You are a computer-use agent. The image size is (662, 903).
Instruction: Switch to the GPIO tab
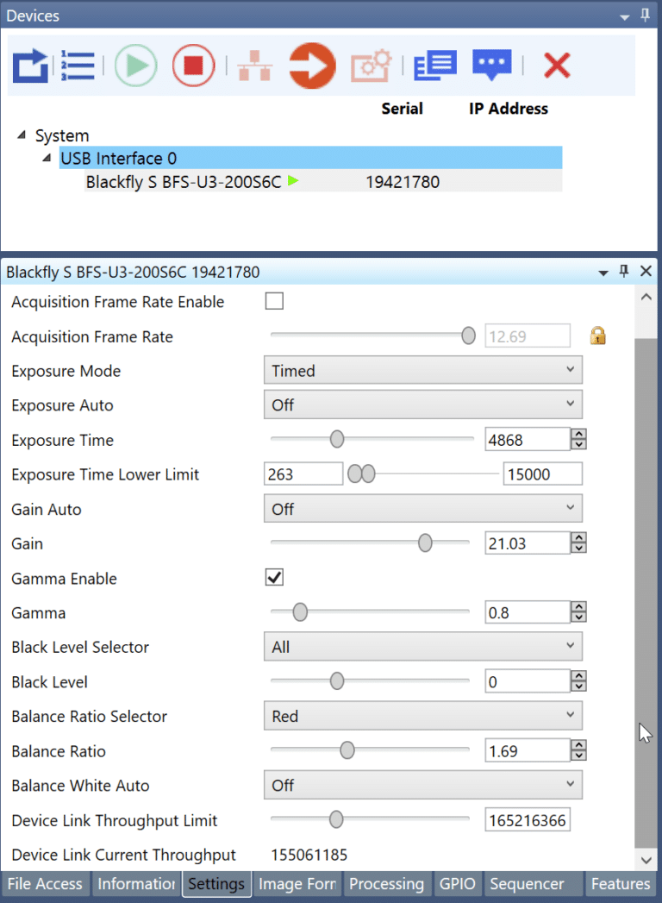pos(458,884)
